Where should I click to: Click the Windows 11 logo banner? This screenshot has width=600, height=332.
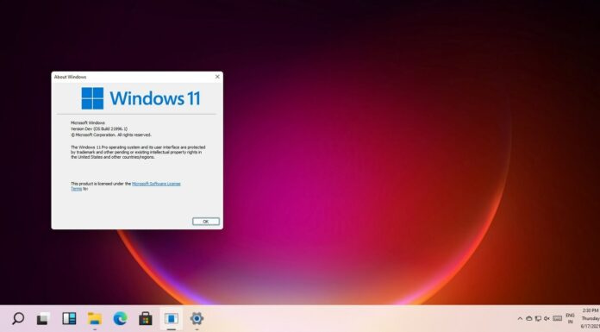(x=141, y=98)
